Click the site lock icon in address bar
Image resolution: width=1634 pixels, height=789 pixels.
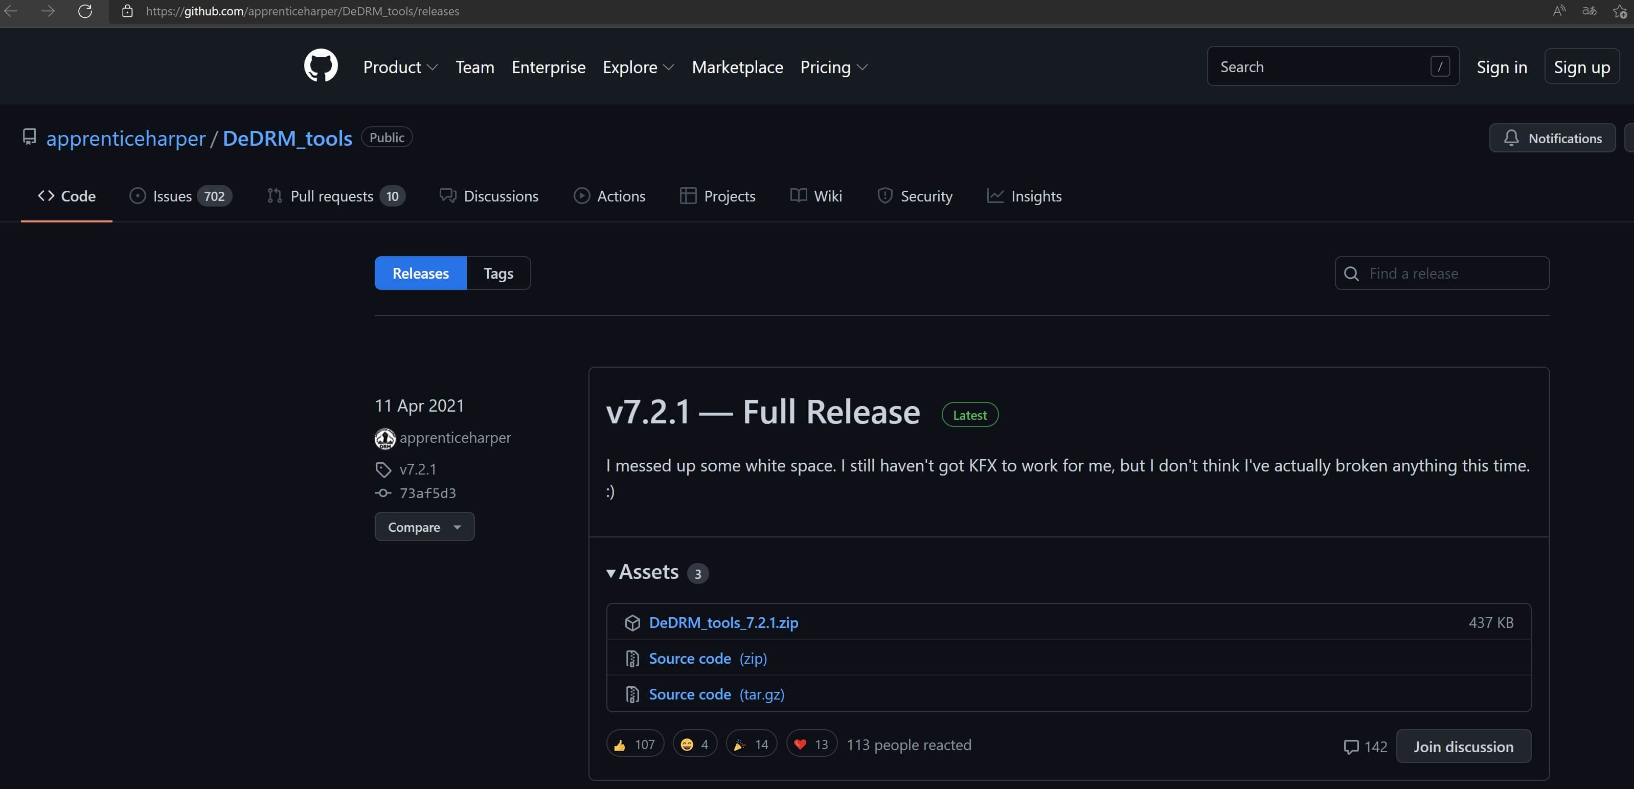pyautogui.click(x=127, y=11)
